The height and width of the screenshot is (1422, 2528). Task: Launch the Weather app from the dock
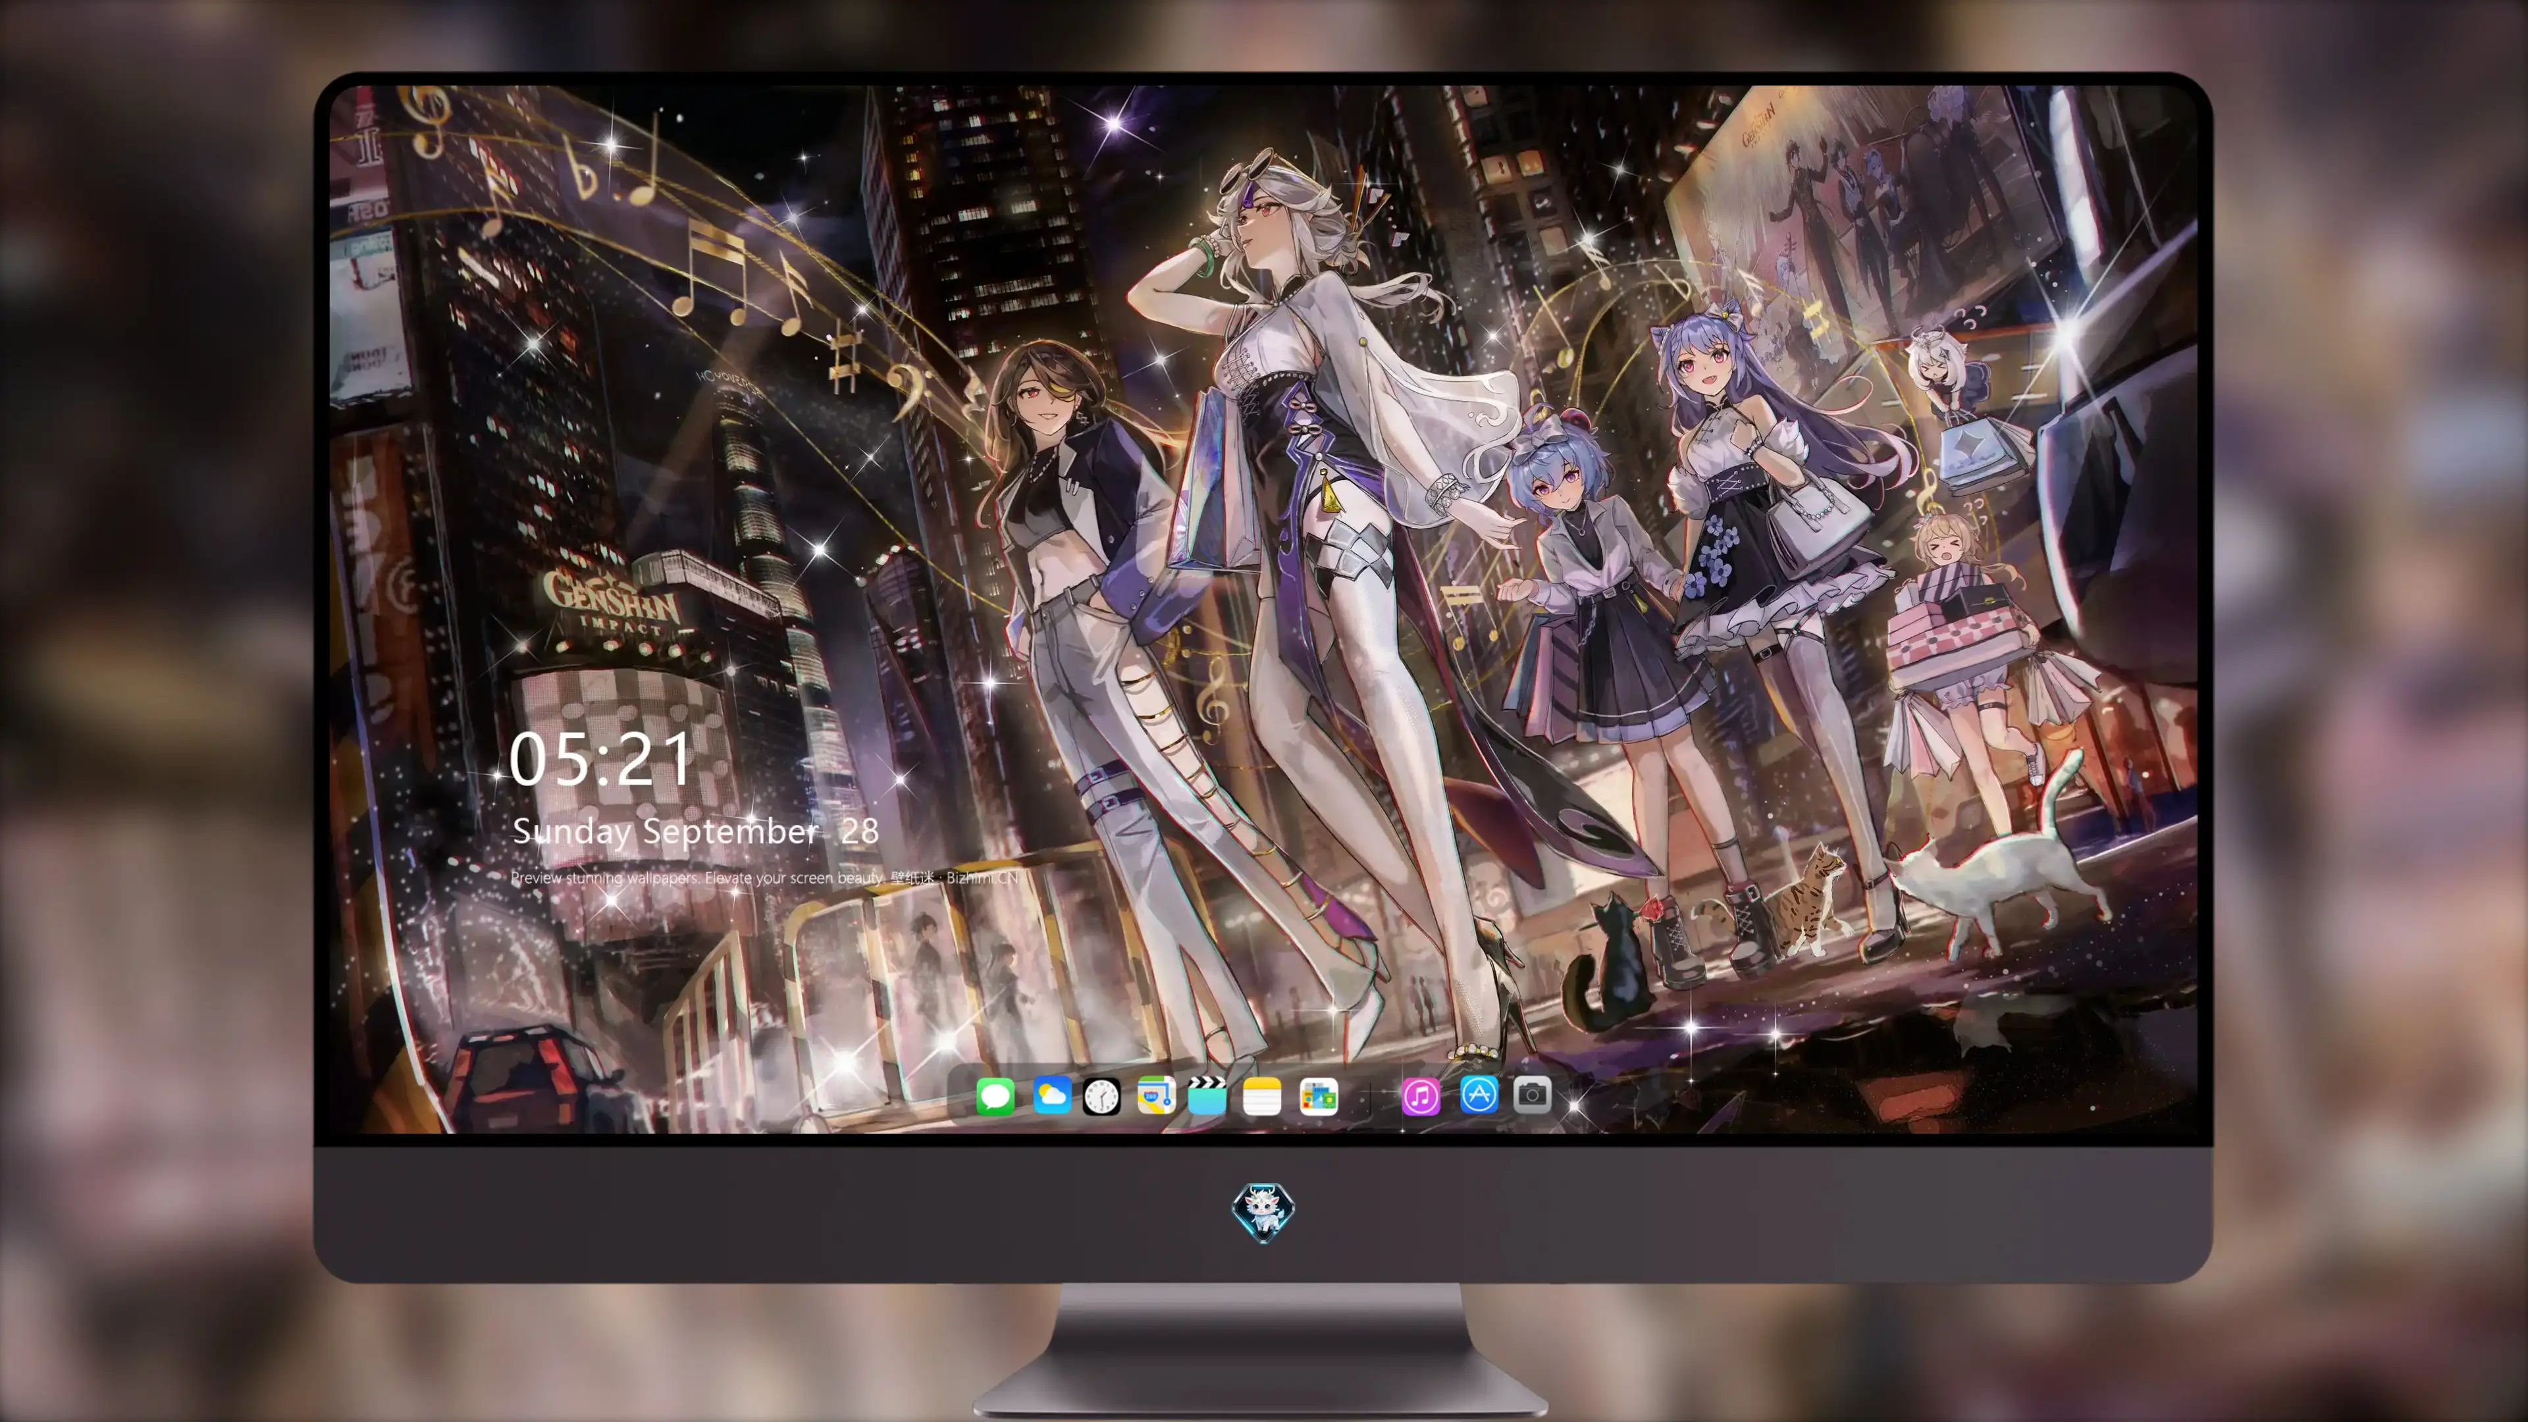[x=1051, y=1095]
